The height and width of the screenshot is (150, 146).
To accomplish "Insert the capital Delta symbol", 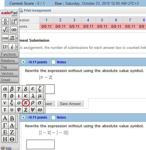I will (x=12, y=125).
